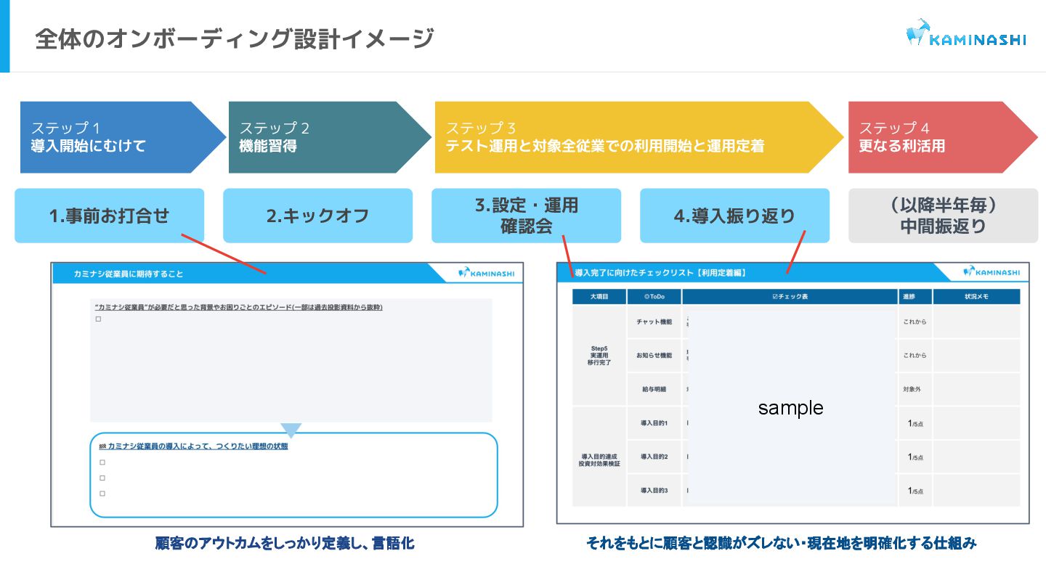Click the grey (以降半年毎)中間振返り box

tap(943, 216)
